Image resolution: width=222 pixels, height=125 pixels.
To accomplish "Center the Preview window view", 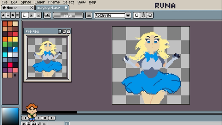I will [x=60, y=31].
